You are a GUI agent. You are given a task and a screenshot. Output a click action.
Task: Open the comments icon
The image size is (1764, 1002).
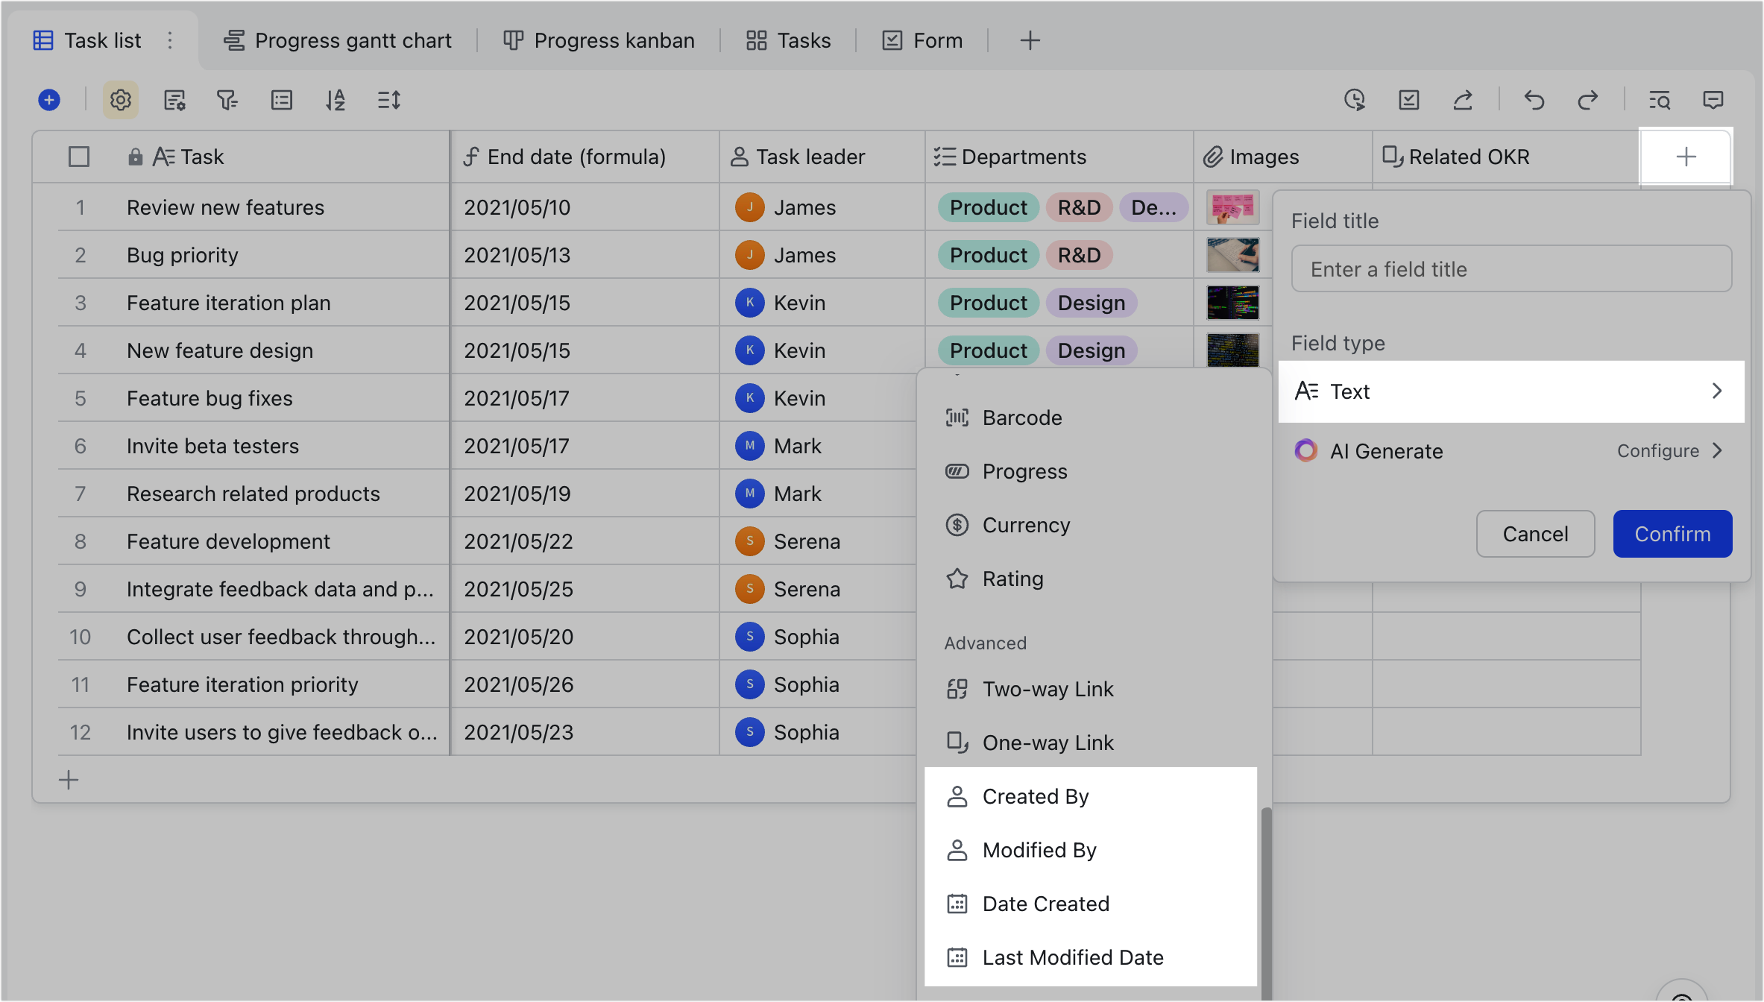pos(1713,99)
